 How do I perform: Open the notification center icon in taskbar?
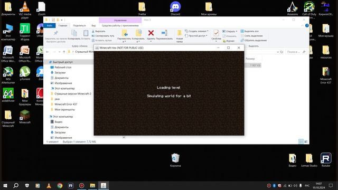pos(331,185)
